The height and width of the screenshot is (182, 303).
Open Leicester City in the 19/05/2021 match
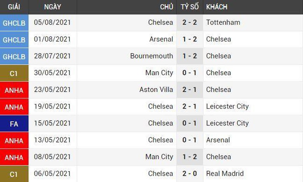(x=227, y=106)
